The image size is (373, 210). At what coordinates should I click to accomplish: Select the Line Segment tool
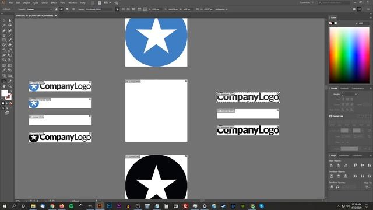click(x=10, y=36)
